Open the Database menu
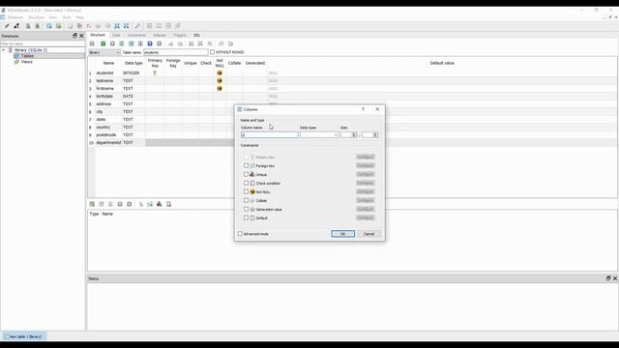The height and width of the screenshot is (348, 619). pos(15,17)
